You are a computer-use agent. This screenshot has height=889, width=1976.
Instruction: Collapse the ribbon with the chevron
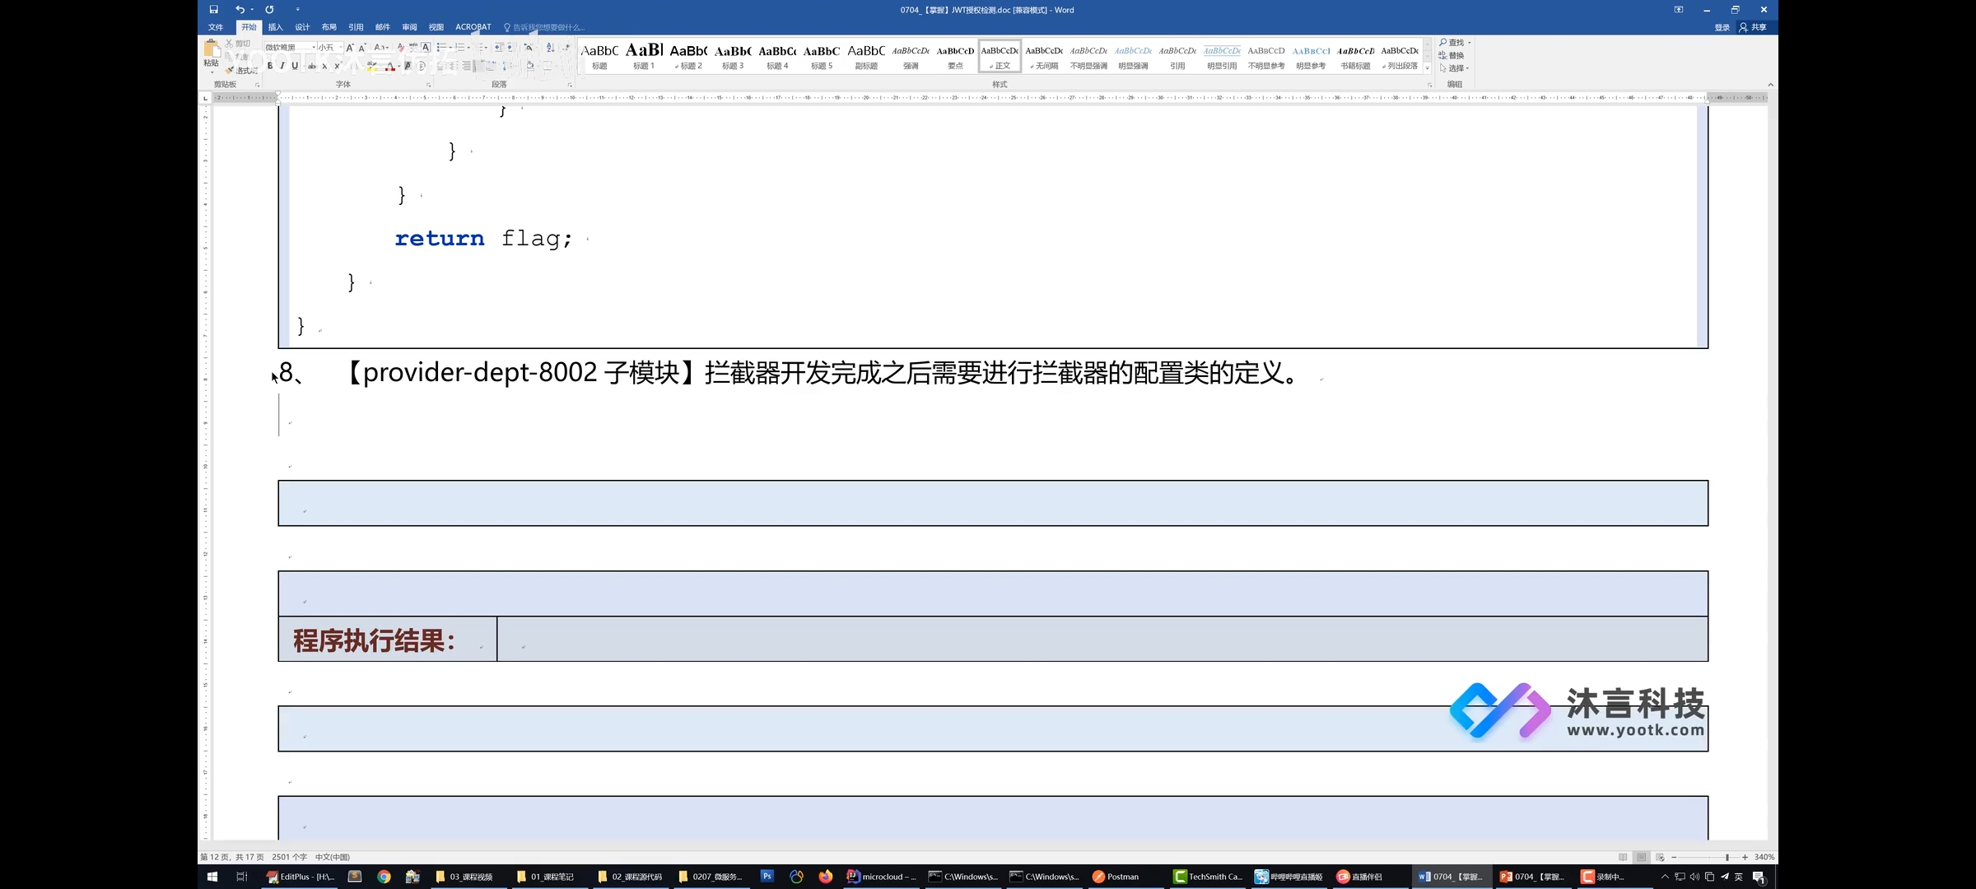pyautogui.click(x=1770, y=85)
